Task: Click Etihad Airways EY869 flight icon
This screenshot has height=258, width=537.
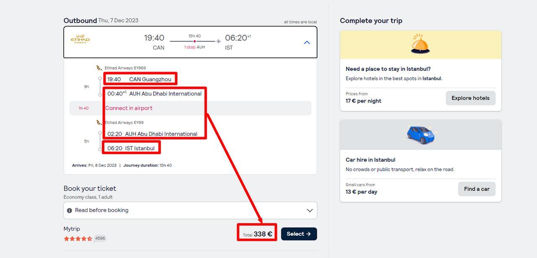Action: (x=99, y=68)
